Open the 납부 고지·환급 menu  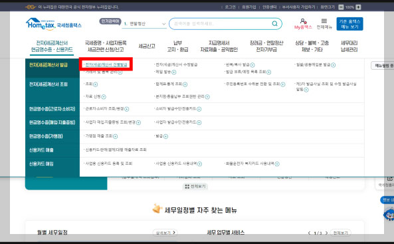[x=177, y=47]
